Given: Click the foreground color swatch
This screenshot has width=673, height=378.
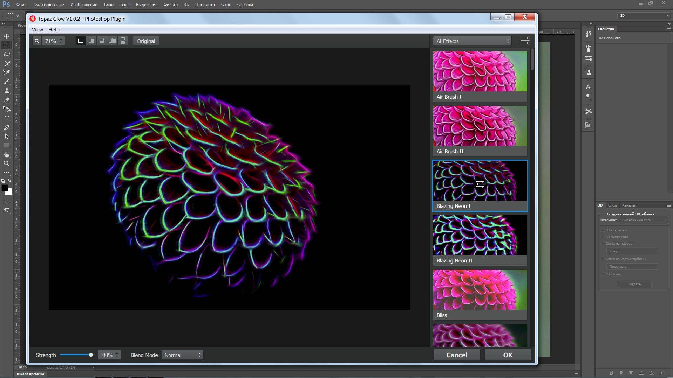Looking at the screenshot, I should [5, 188].
